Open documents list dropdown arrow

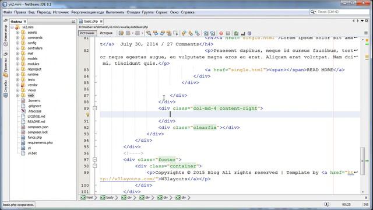[x=362, y=21]
